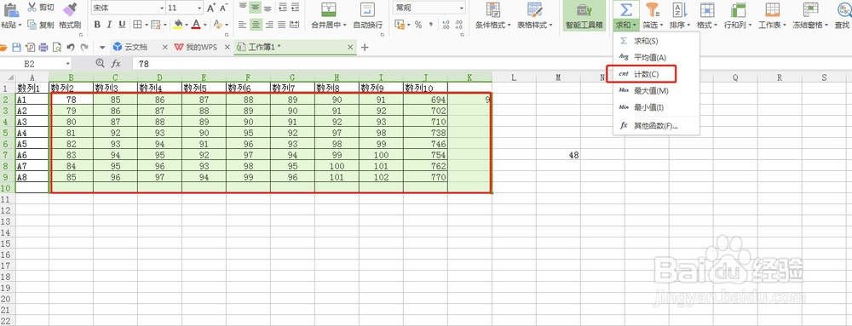Click the Sort (排序) A-Z icon
The width and height of the screenshot is (852, 326).
pyautogui.click(x=680, y=9)
